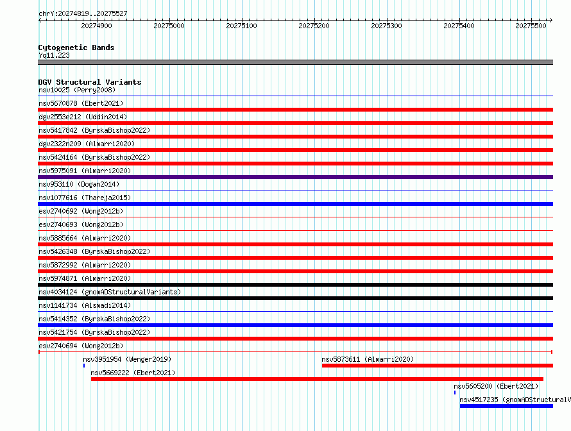This screenshot has width=571, height=431.
Task: Click the tiny blue marker under nsv5605200
Action: [455, 393]
